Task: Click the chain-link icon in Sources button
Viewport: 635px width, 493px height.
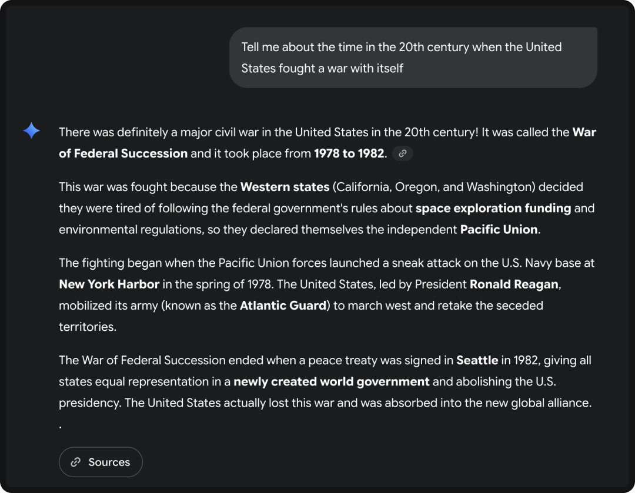Action: pos(75,462)
